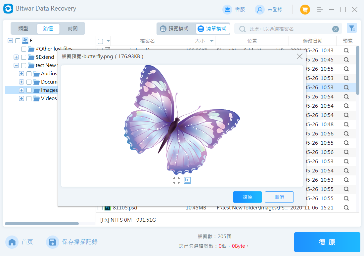364x256 pixels.
Task: Tick the $Extend folder checkbox
Action: coord(23,57)
